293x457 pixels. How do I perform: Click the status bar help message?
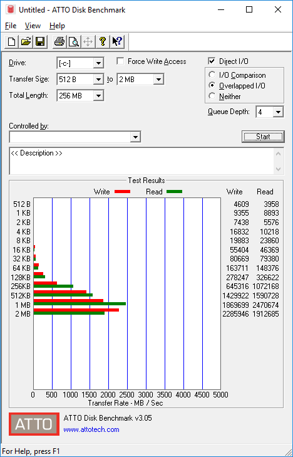pos(31,451)
